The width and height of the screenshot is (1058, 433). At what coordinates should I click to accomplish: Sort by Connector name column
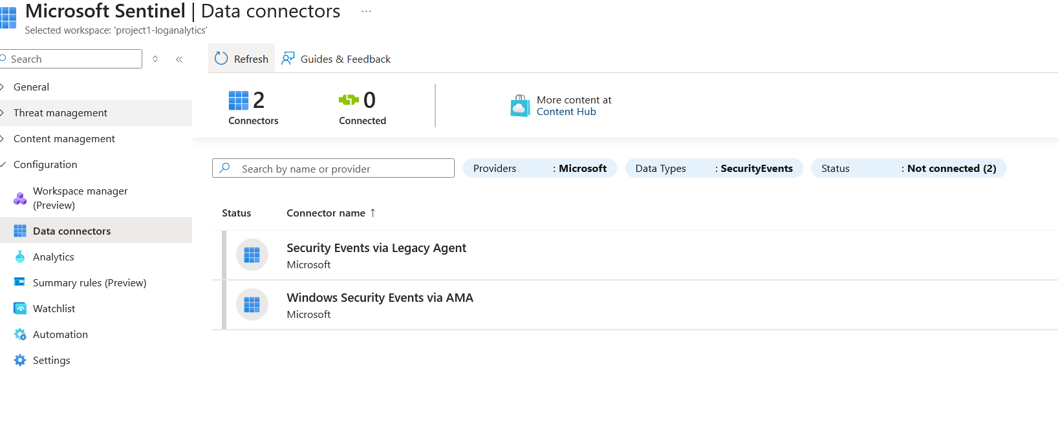(326, 213)
